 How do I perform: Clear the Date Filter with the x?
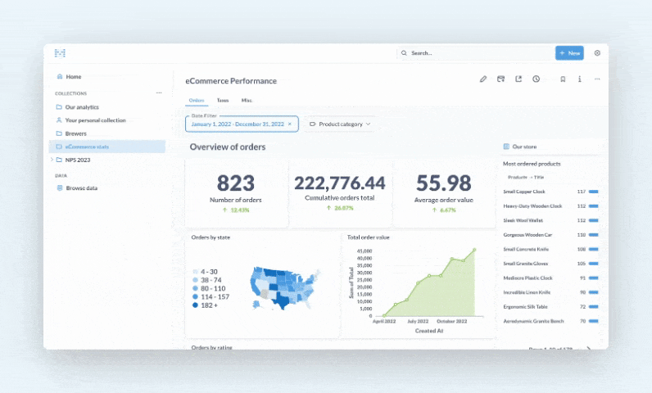(x=291, y=124)
